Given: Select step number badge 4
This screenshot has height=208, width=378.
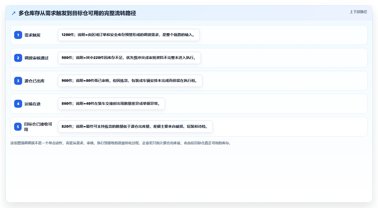Looking at the screenshot, I should [18, 104].
